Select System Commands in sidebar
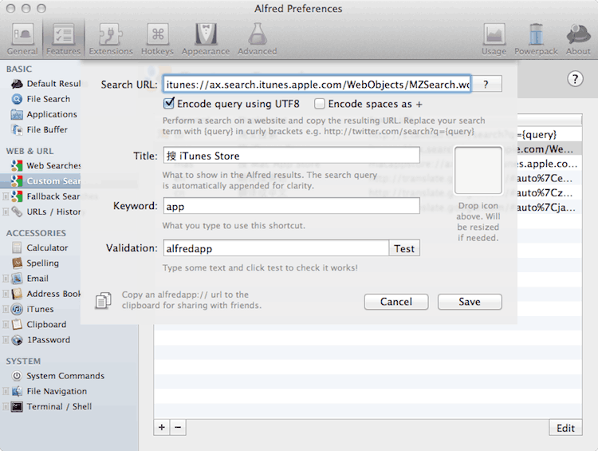This screenshot has width=598, height=451. pyautogui.click(x=57, y=376)
